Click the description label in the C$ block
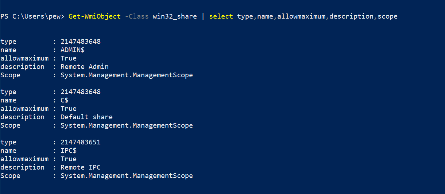 (x=22, y=117)
